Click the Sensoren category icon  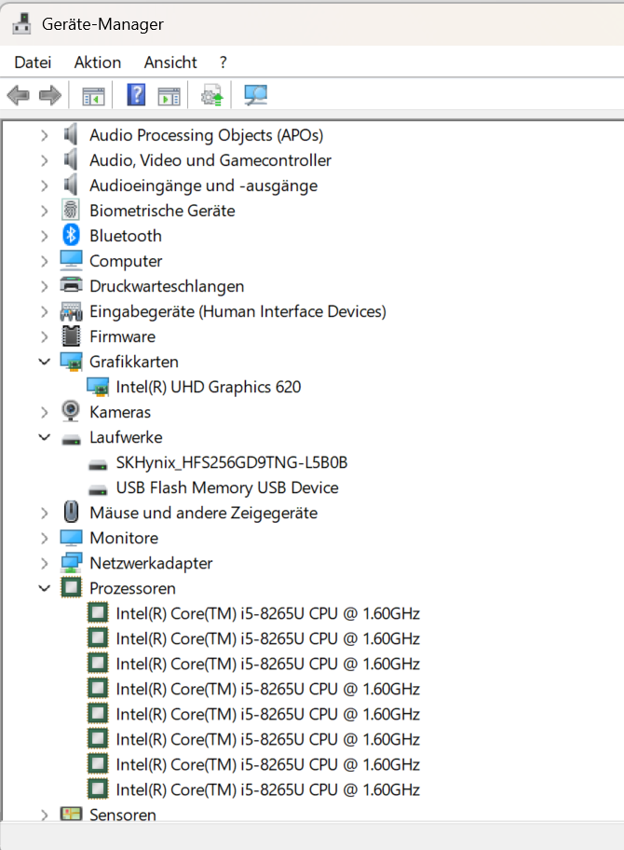click(71, 814)
